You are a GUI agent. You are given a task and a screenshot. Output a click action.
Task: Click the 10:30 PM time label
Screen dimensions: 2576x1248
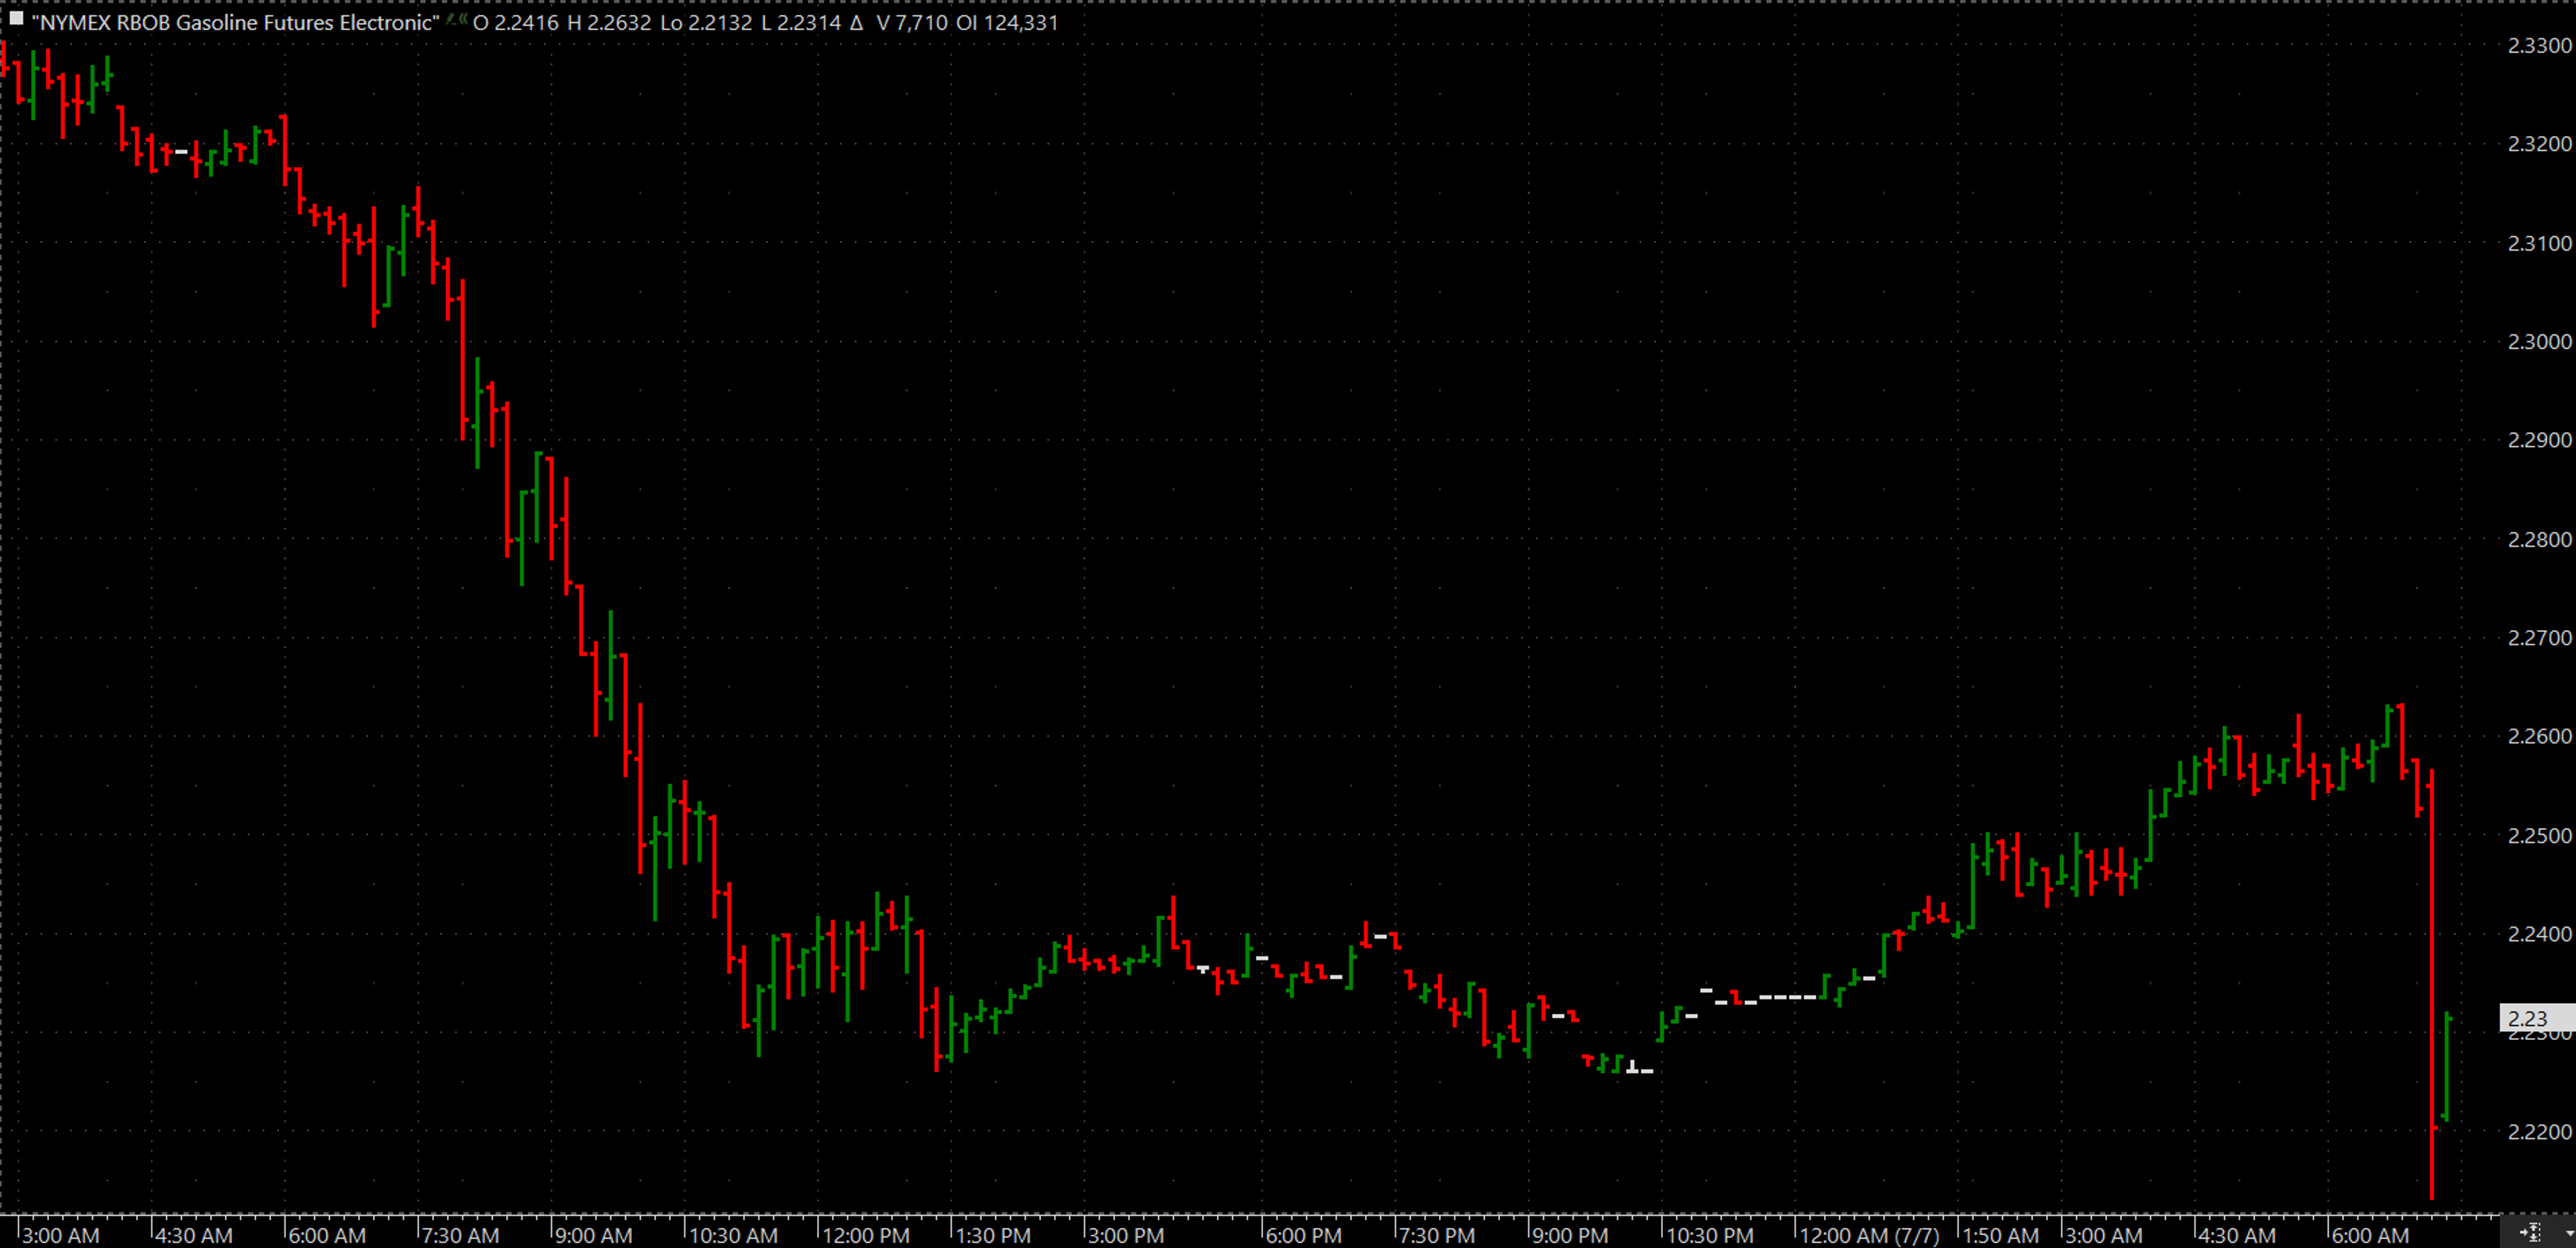(1710, 1235)
